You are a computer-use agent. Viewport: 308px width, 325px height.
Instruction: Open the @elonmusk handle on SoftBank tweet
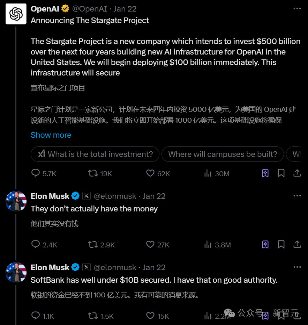coord(115,267)
